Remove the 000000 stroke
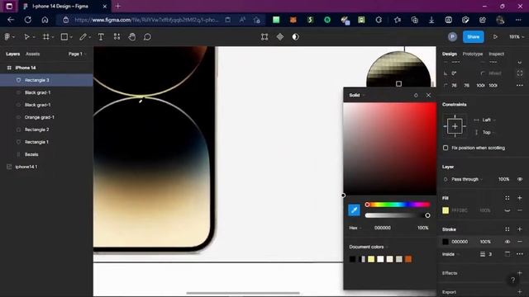529x297 pixels. click(x=520, y=242)
